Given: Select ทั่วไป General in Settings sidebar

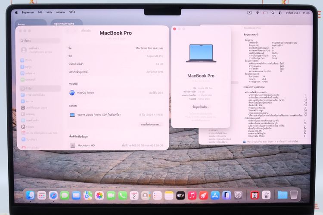Looking at the screenshot, I should (x=40, y=88).
